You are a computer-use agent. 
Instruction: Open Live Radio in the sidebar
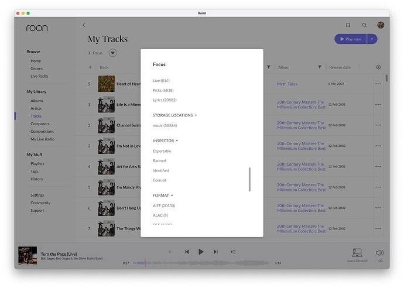point(39,76)
